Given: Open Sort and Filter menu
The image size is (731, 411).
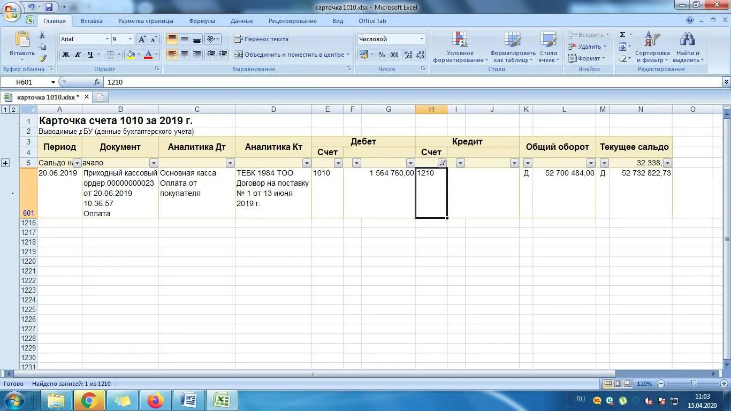Looking at the screenshot, I should point(652,47).
